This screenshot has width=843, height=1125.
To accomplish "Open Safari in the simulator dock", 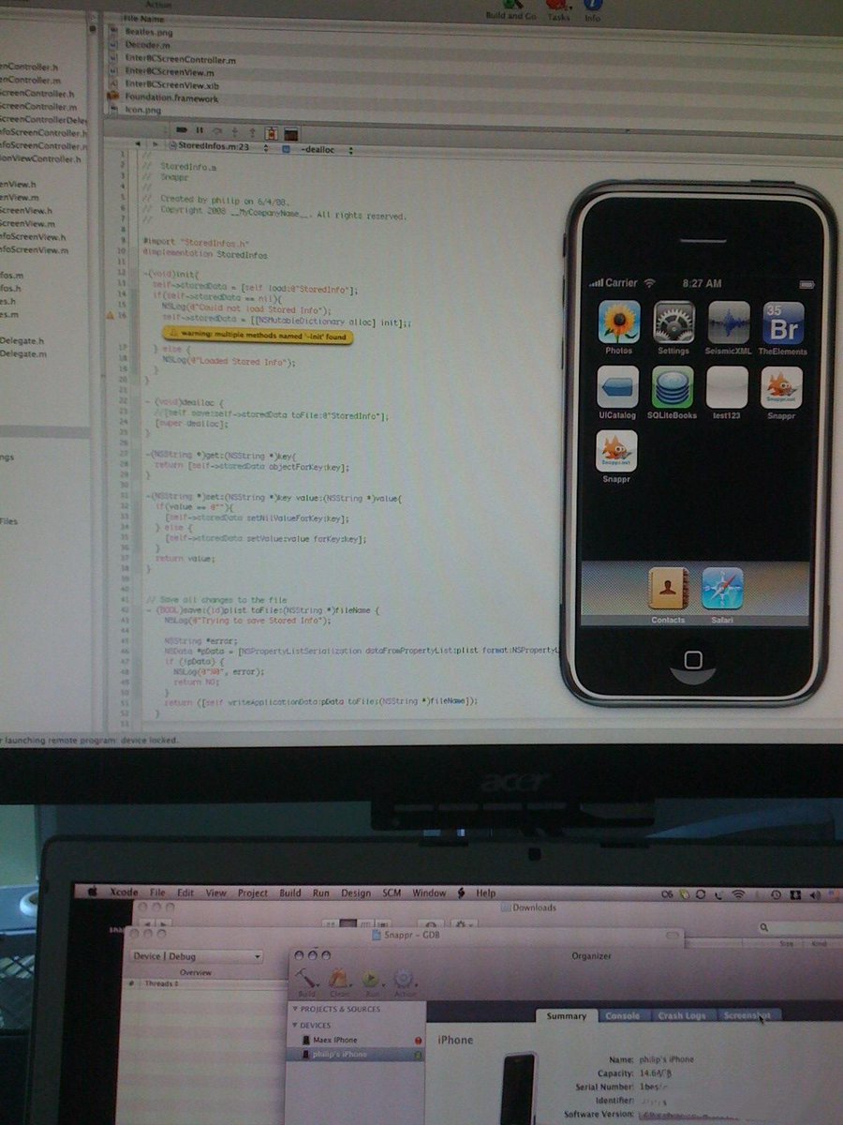I will (x=722, y=590).
